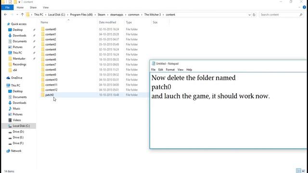Open Network in navigation pane
Image resolution: width=308 pixels, height=173 pixels.
pyautogui.click(x=16, y=151)
